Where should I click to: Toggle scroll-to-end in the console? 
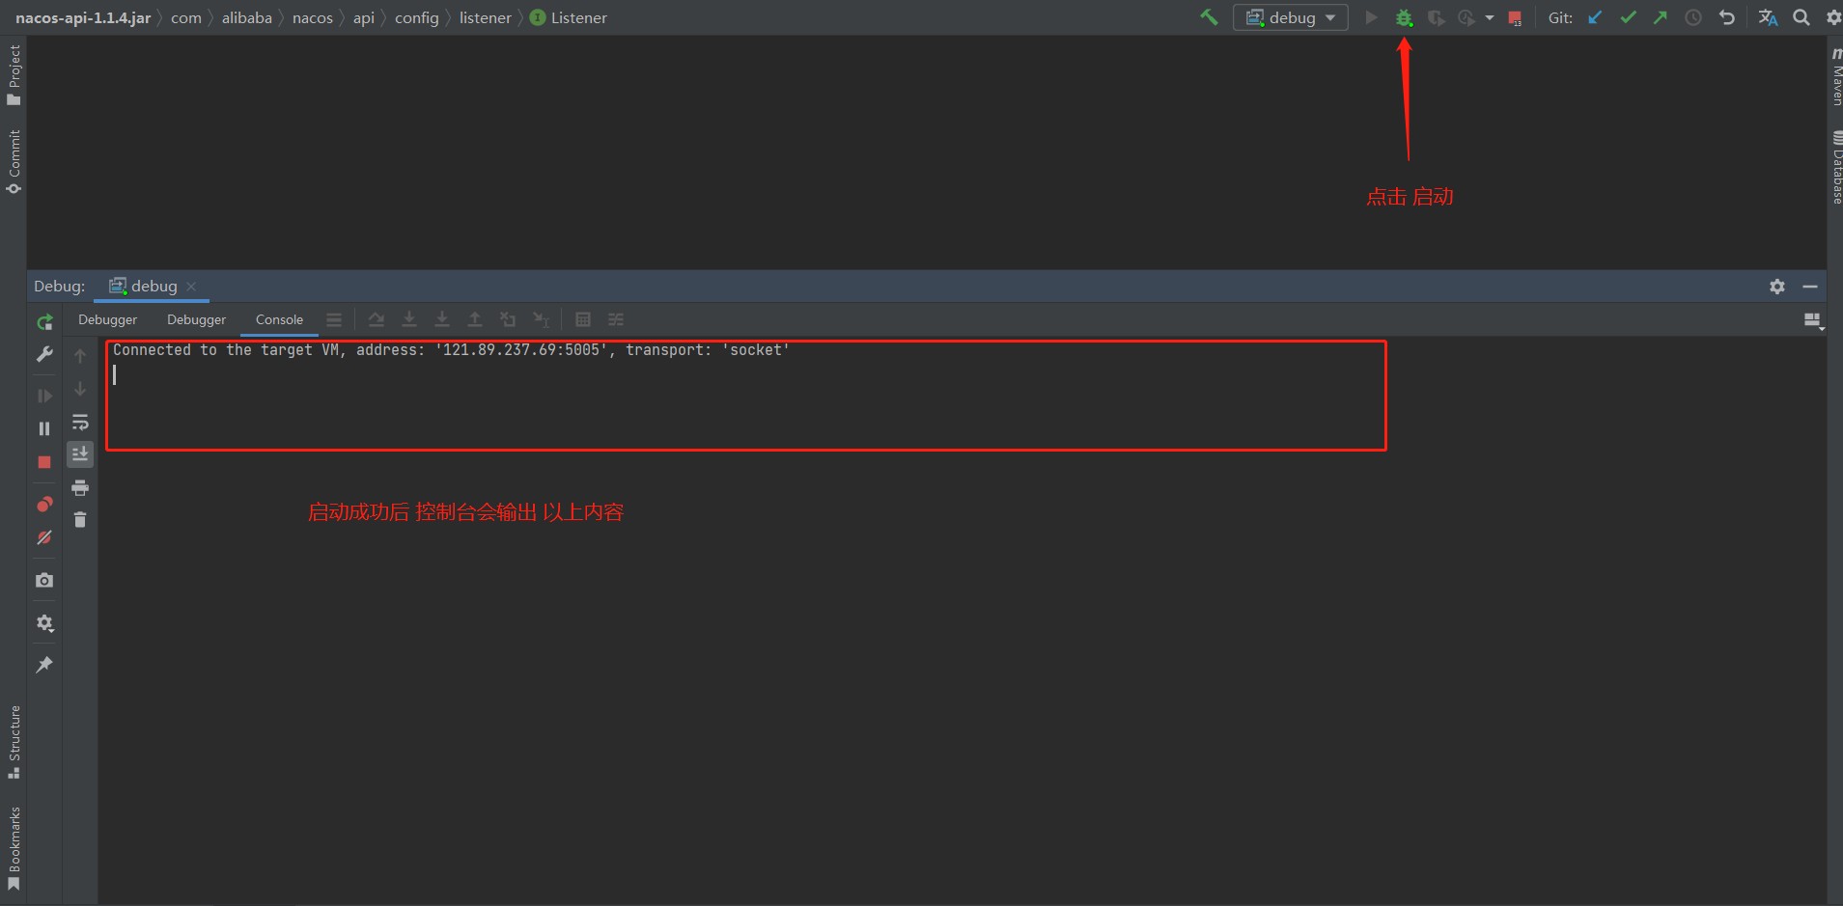pos(80,453)
